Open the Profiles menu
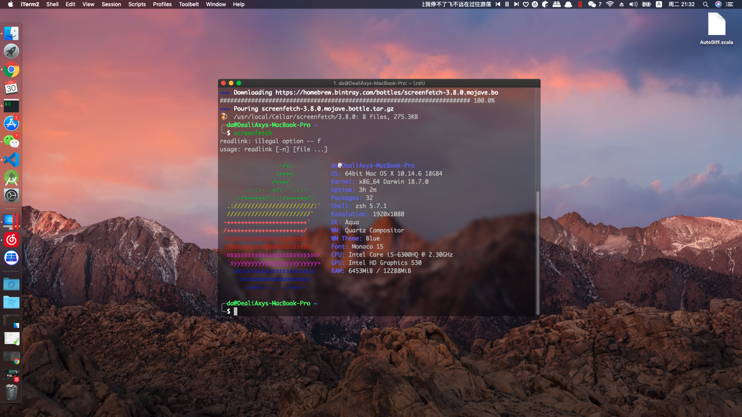The image size is (742, 417). pos(163,4)
